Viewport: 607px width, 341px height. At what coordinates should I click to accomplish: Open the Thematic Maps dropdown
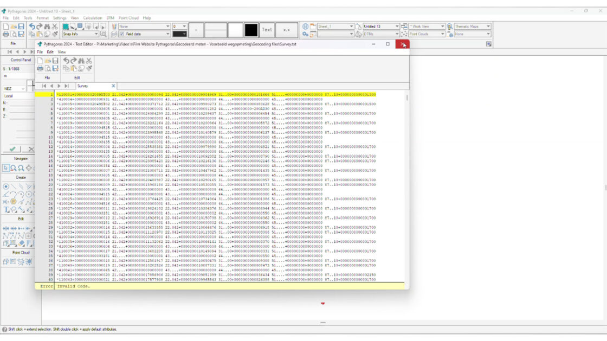coord(472,27)
